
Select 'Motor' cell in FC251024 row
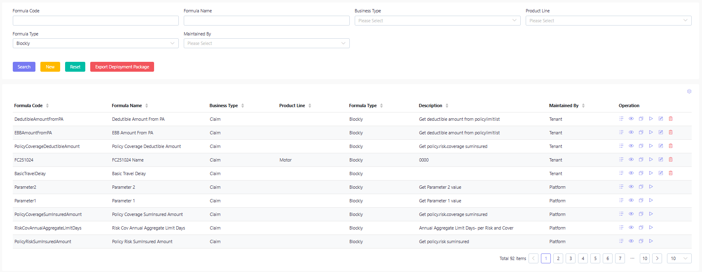285,160
